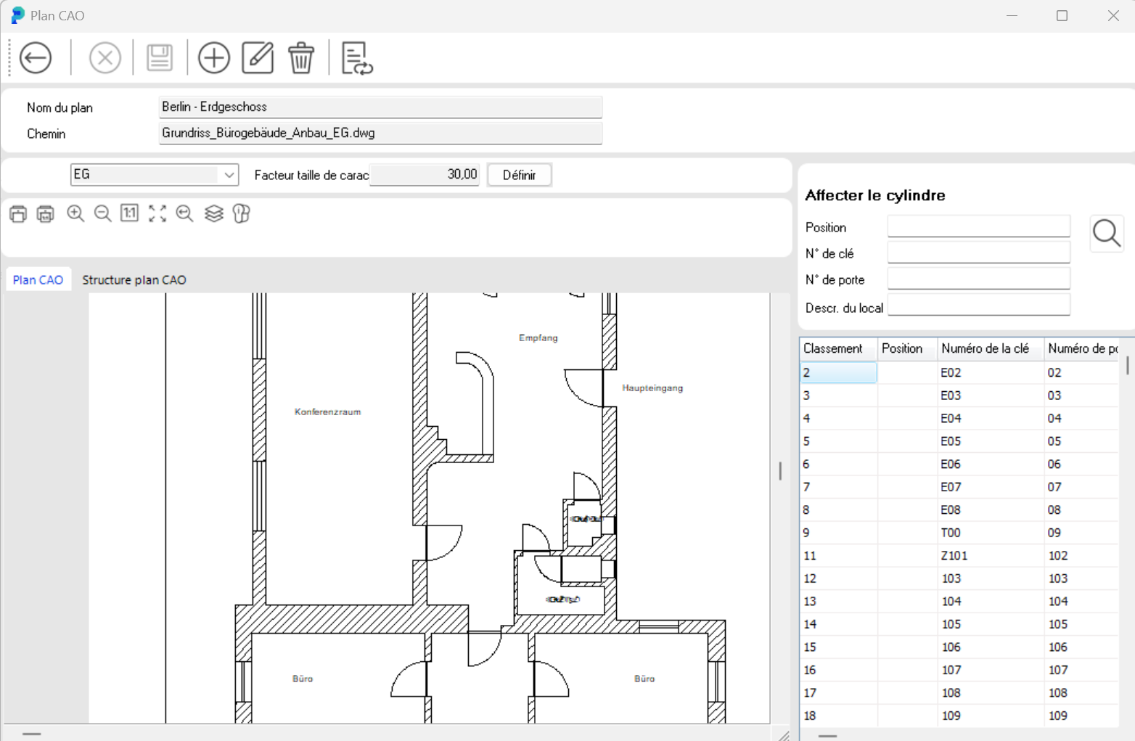Fit plan to full view
This screenshot has width=1135, height=741.
pyautogui.click(x=157, y=213)
